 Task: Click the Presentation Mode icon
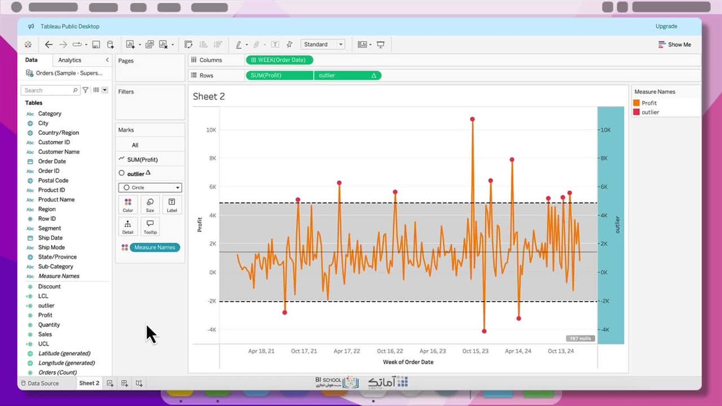[381, 45]
